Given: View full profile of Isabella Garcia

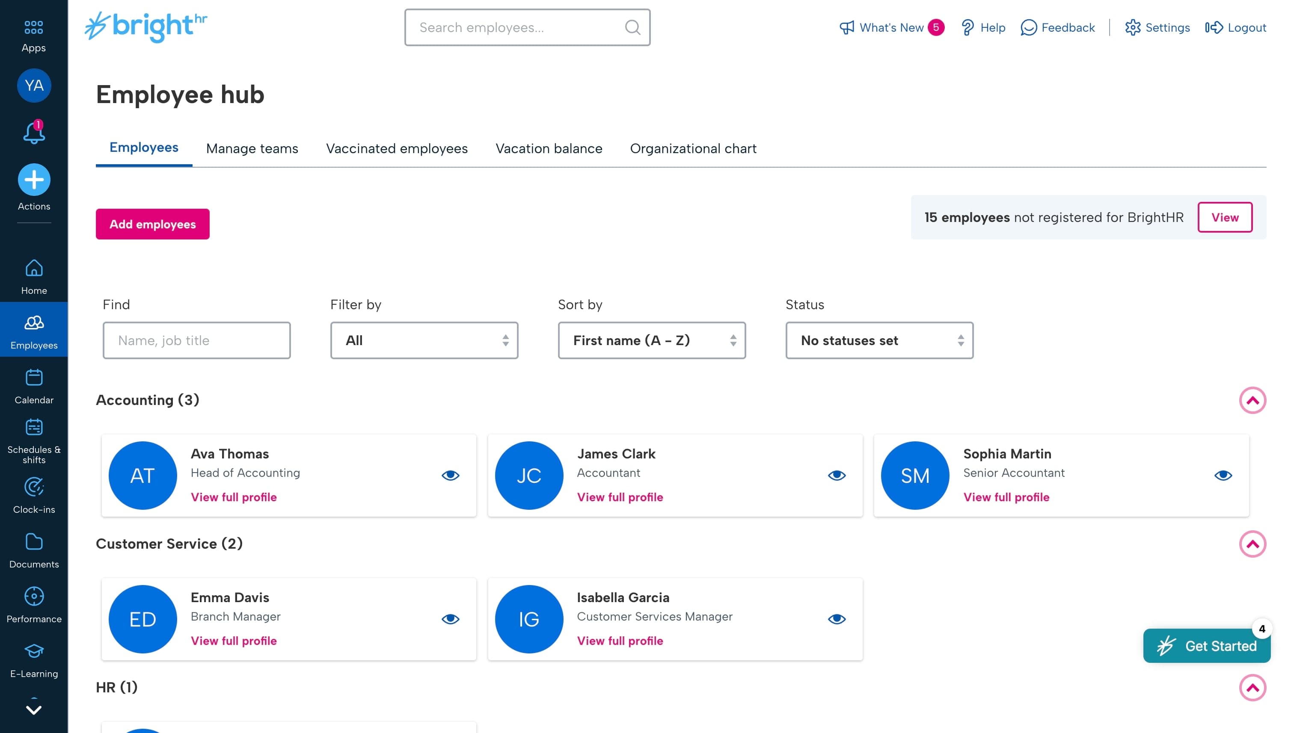Looking at the screenshot, I should pos(620,641).
